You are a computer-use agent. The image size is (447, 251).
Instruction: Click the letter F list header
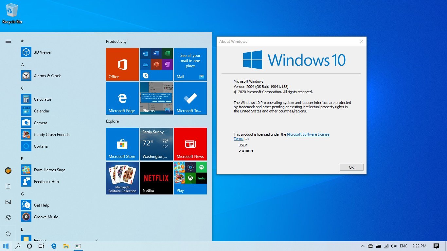pyautogui.click(x=22, y=159)
